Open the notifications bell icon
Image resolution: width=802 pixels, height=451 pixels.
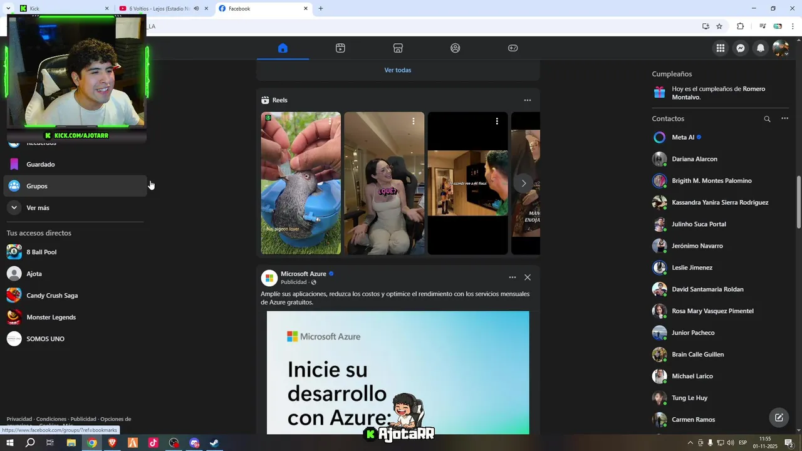point(761,48)
